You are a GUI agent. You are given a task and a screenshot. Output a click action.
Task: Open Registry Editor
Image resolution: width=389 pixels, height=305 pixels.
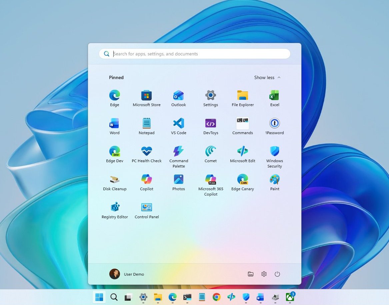click(x=114, y=207)
